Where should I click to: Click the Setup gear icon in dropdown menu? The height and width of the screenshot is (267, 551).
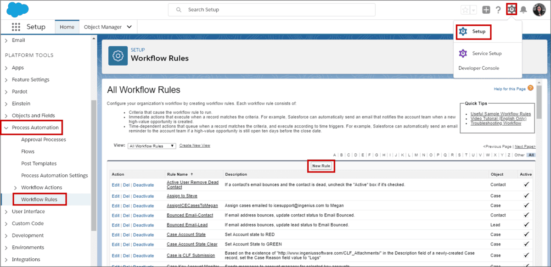pyautogui.click(x=463, y=32)
